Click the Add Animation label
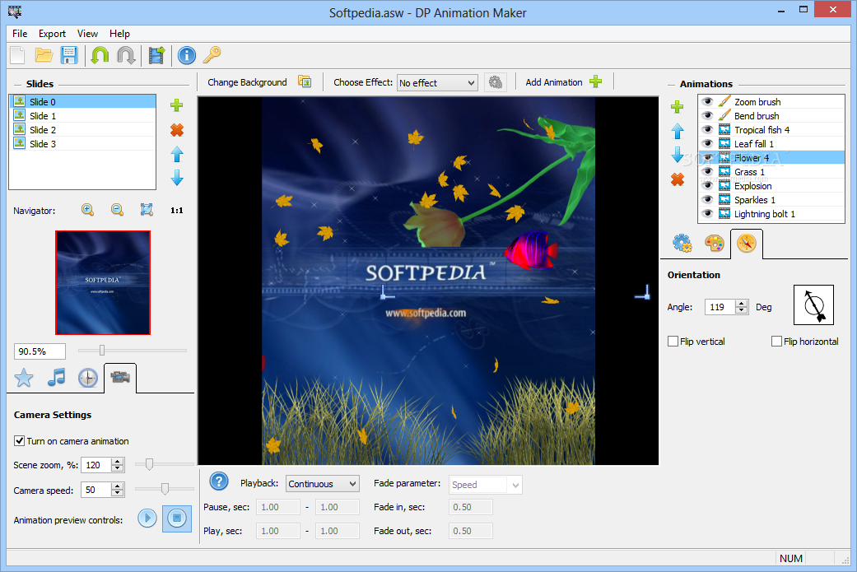The image size is (857, 572). click(x=554, y=82)
